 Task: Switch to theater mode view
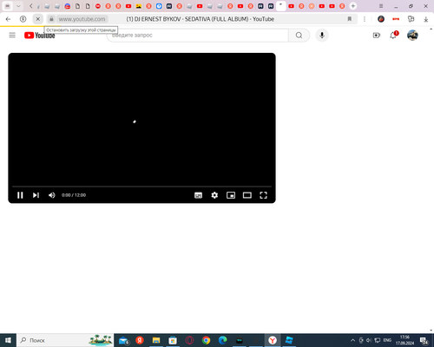(x=247, y=195)
